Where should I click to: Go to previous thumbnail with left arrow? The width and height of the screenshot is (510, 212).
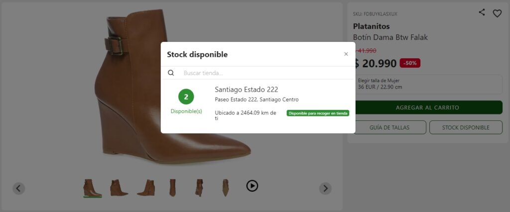coord(18,188)
